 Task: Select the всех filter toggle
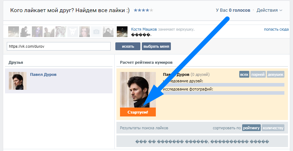point(244,74)
